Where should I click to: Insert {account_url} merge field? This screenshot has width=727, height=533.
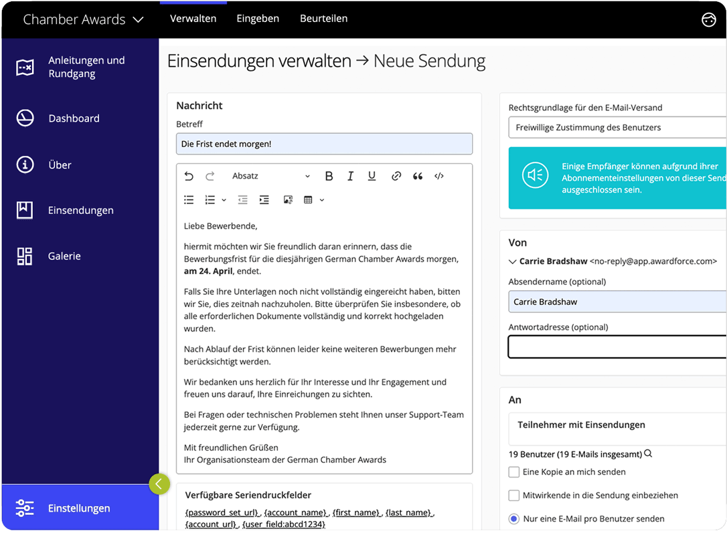212,524
